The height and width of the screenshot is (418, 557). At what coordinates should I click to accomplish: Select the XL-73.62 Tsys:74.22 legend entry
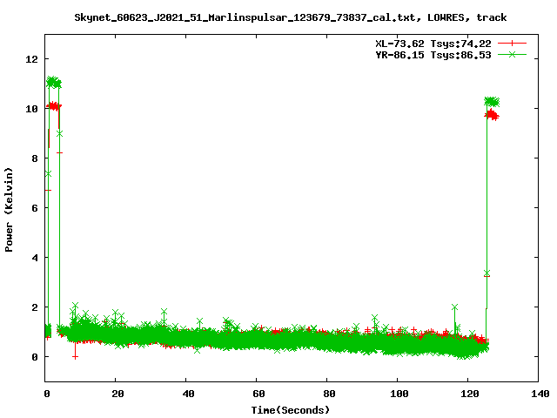tap(433, 44)
